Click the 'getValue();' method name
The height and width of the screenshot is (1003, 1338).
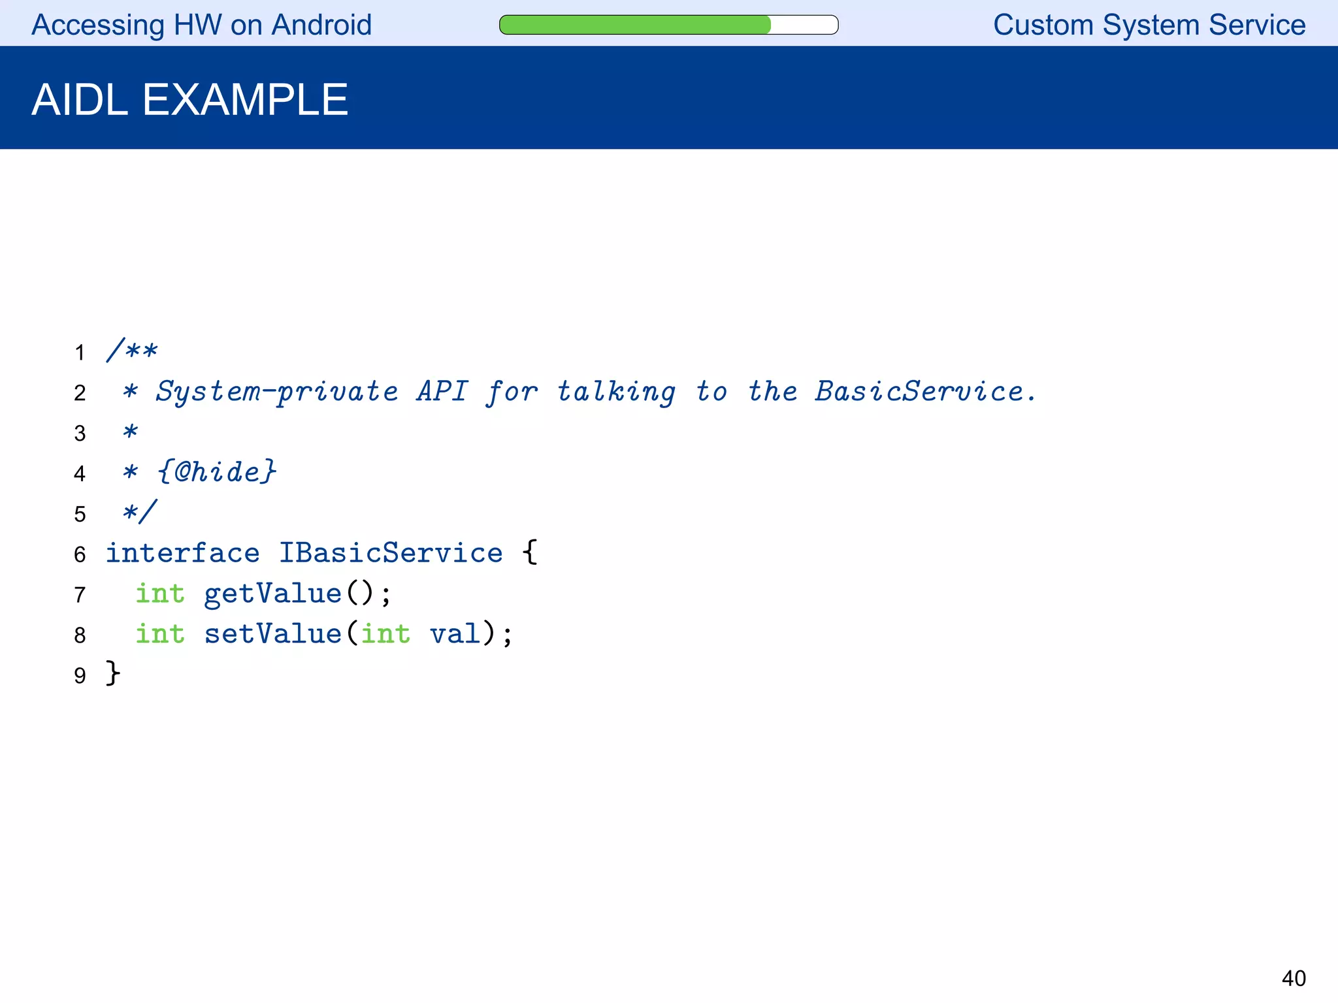click(x=297, y=594)
